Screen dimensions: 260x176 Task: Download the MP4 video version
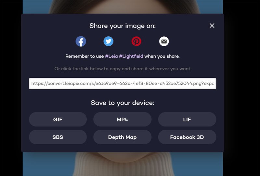coord(123,119)
